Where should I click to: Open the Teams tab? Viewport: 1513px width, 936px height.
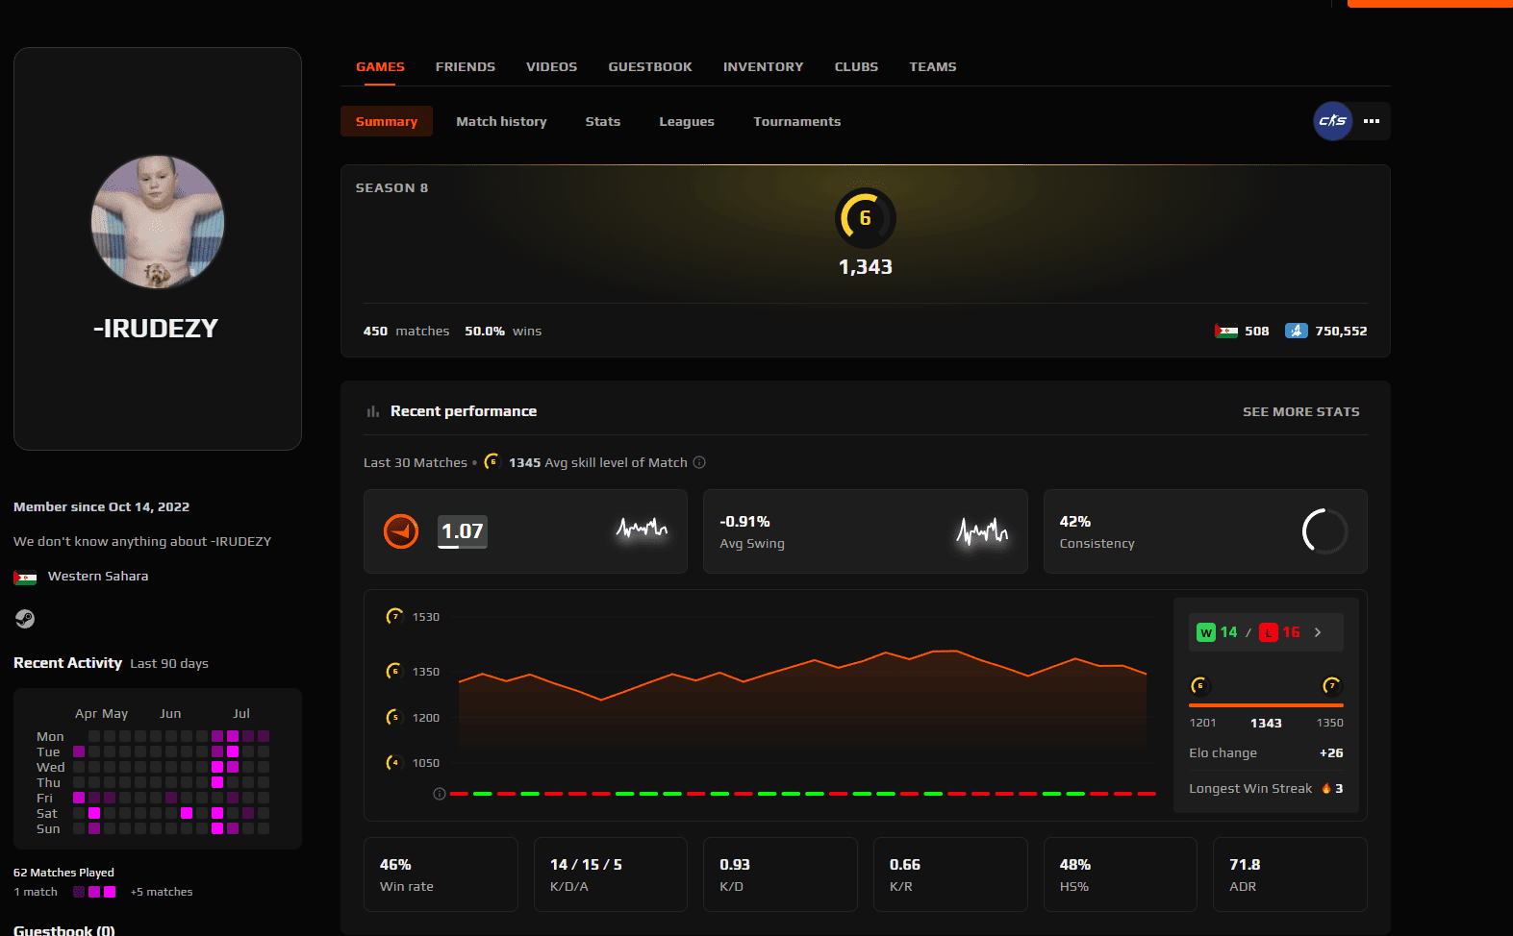coord(933,66)
